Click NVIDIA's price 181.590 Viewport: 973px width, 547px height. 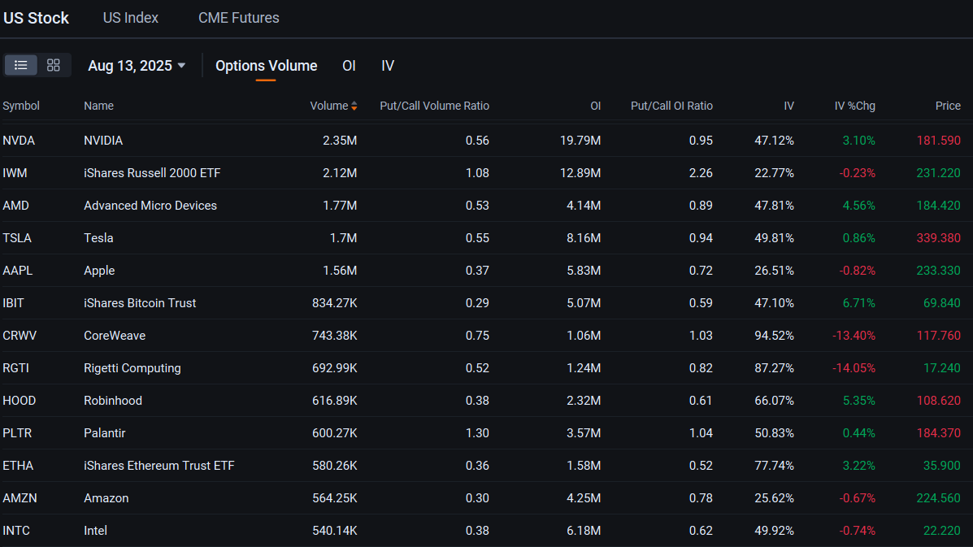938,141
